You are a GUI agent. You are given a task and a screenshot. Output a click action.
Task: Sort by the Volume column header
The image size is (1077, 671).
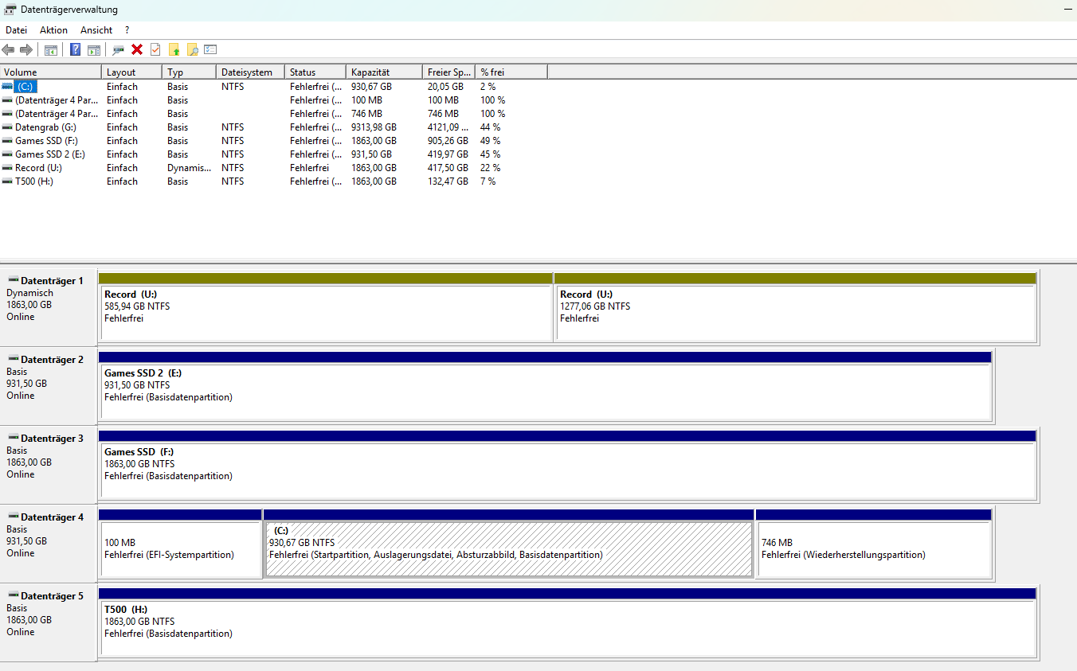51,72
